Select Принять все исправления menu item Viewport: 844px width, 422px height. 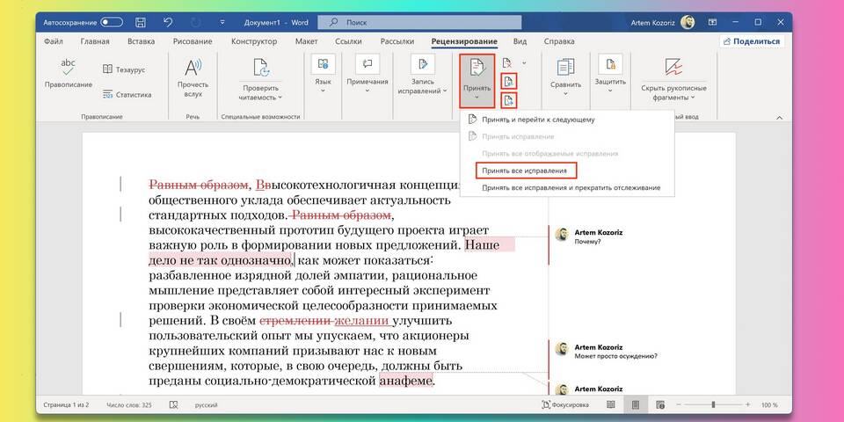[524, 170]
